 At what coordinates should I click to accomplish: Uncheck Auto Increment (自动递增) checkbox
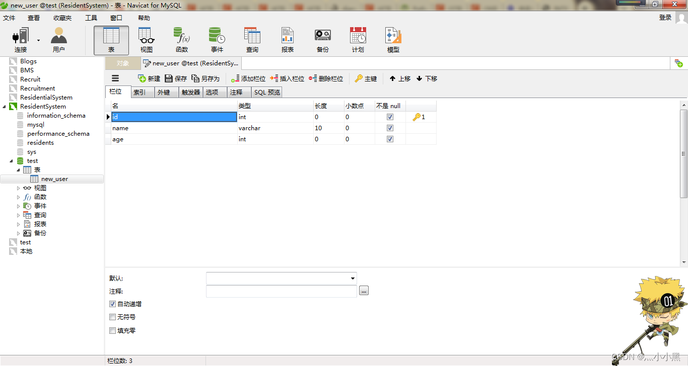click(x=112, y=304)
